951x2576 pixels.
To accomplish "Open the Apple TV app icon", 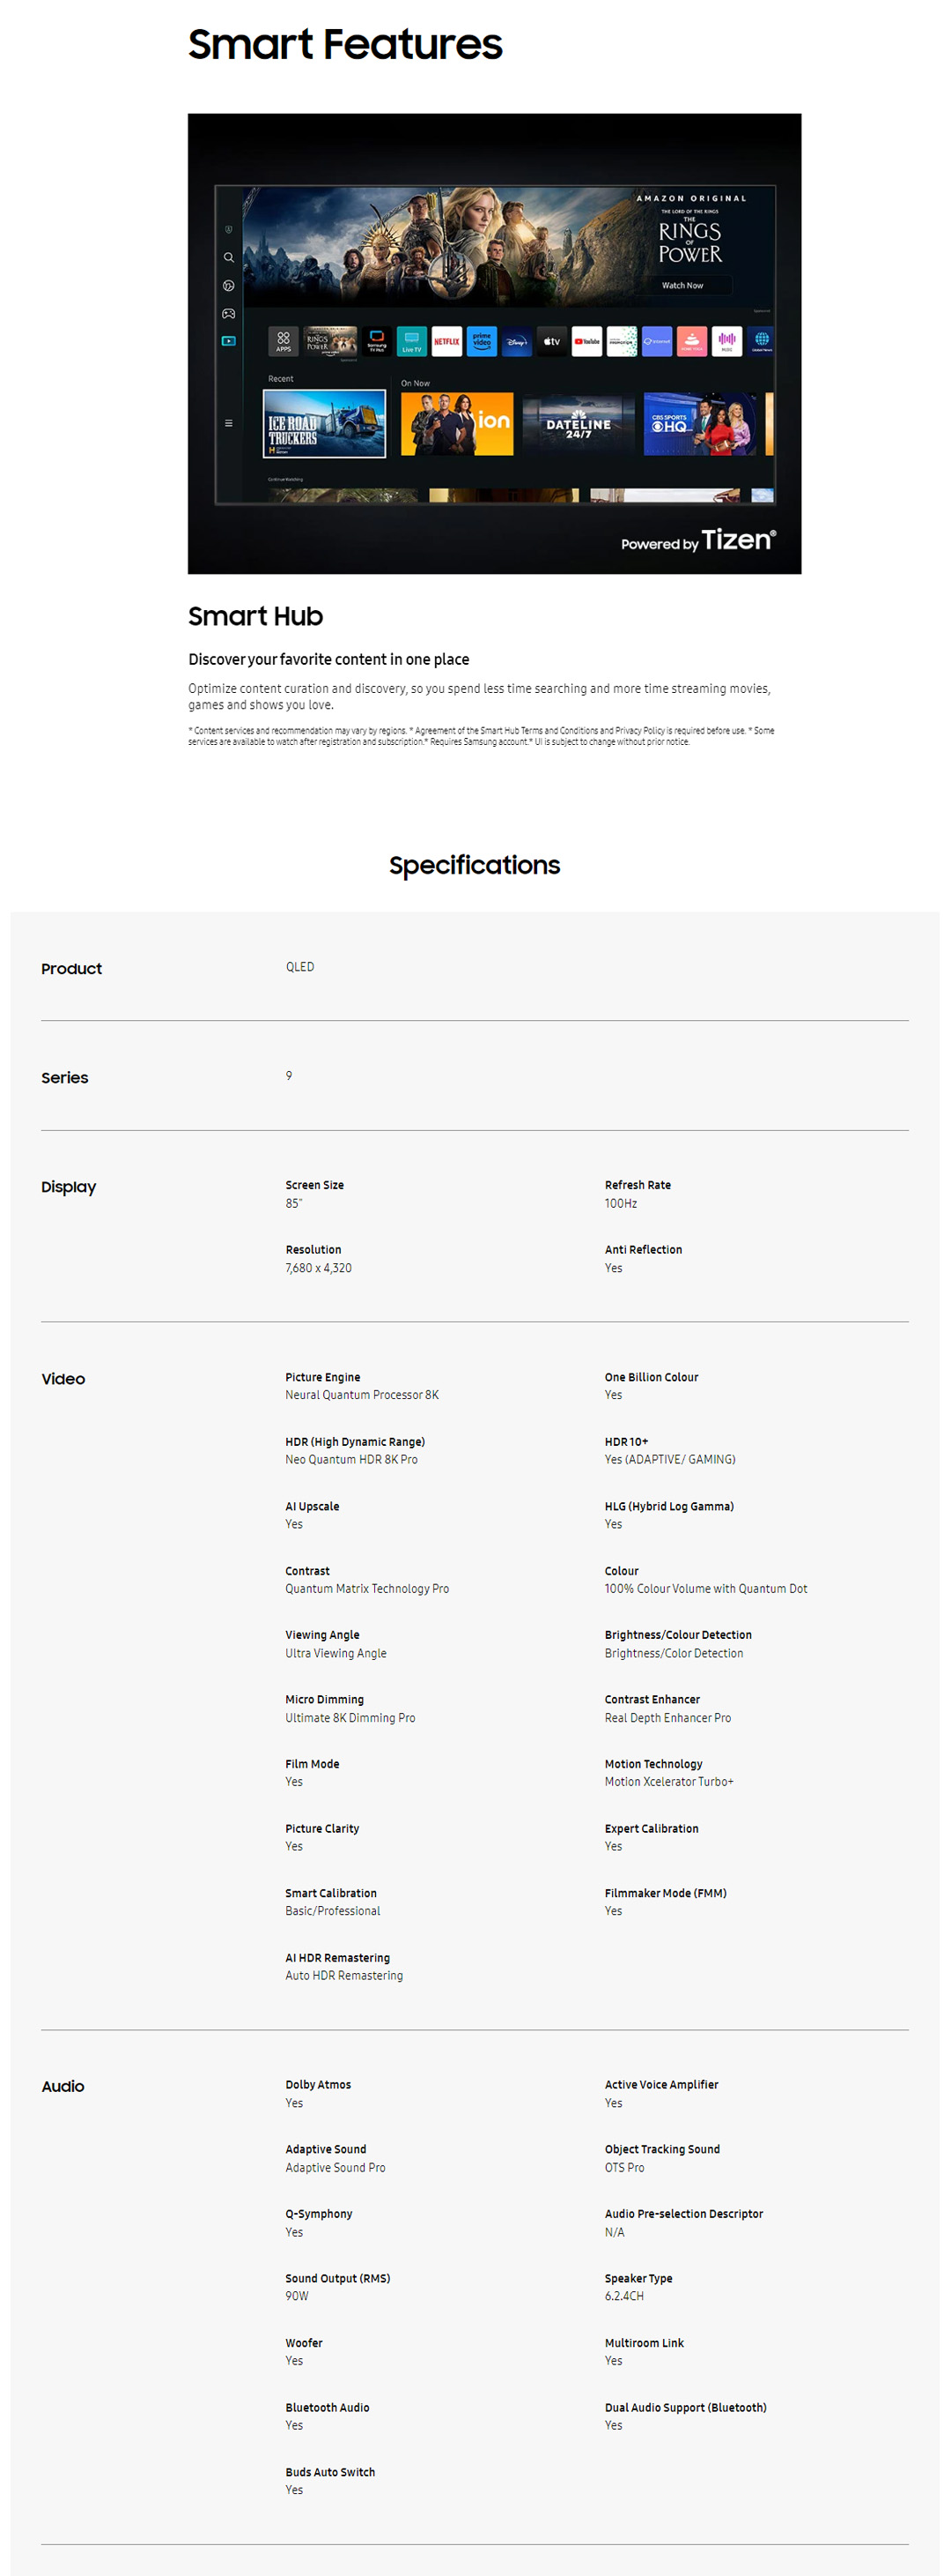I will pyautogui.click(x=551, y=341).
